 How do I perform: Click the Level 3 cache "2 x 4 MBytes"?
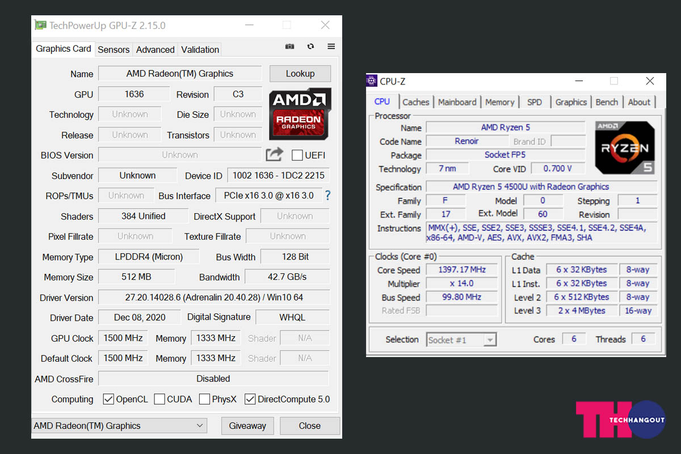click(581, 311)
